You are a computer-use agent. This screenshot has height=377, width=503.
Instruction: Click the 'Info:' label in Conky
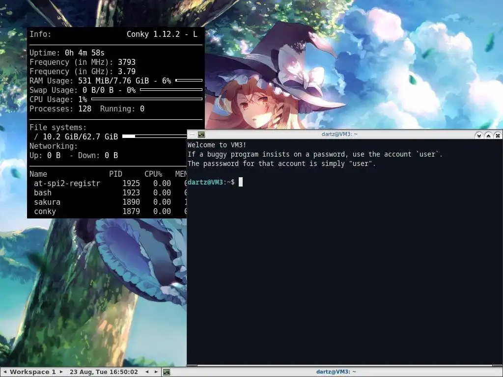[40, 34]
